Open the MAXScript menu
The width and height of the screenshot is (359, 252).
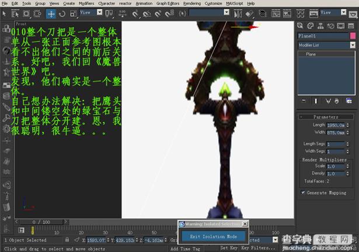(235, 3)
